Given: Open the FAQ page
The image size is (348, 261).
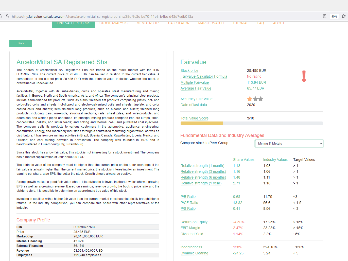Looking at the screenshot, I should click(261, 23).
